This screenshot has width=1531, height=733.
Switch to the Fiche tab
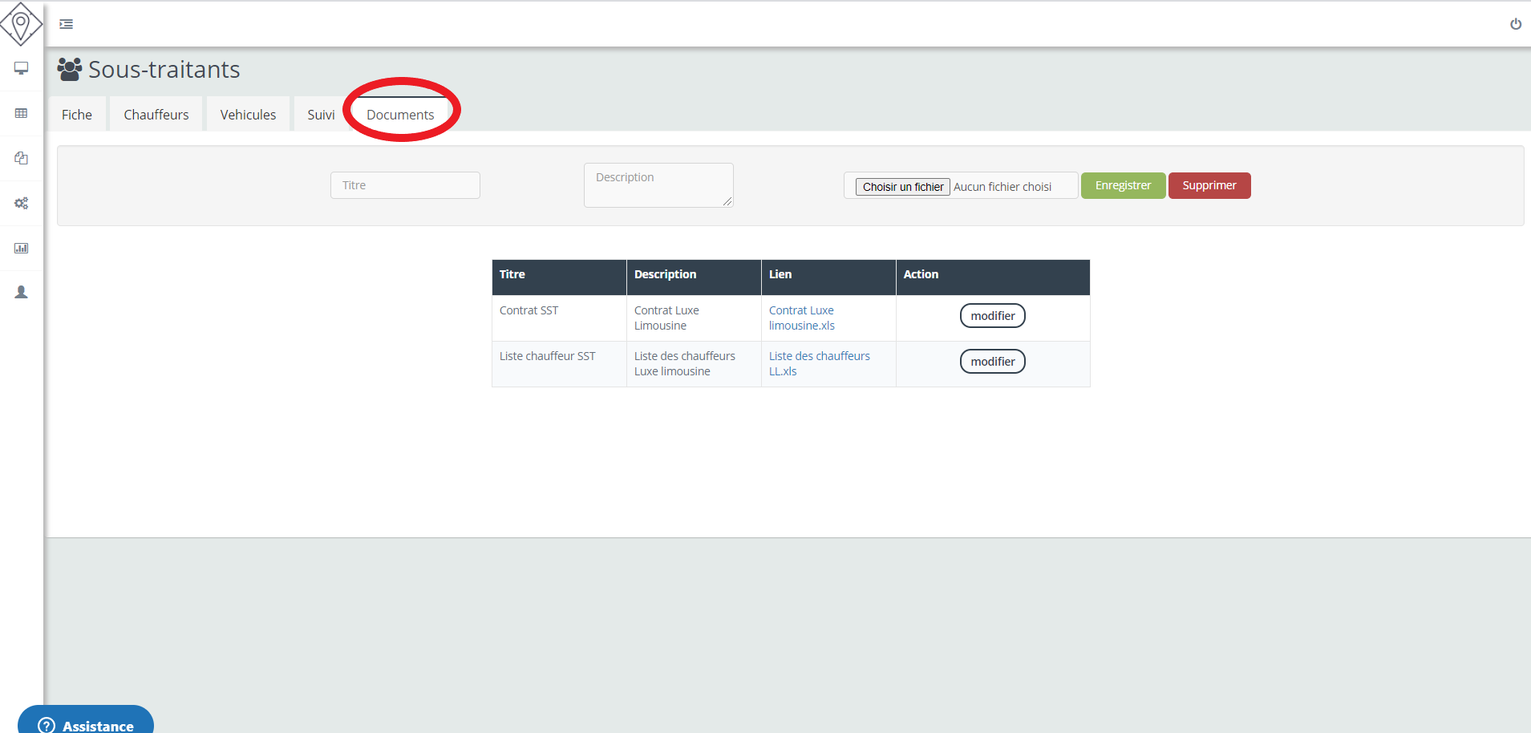pyautogui.click(x=77, y=115)
